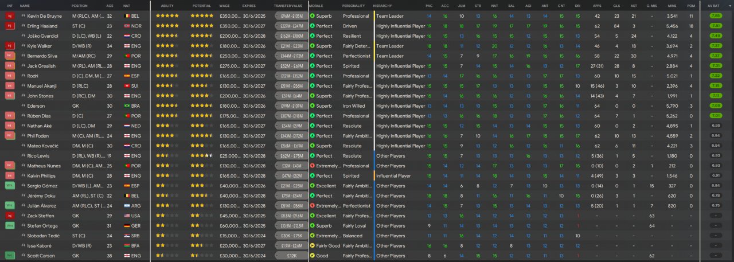The height and width of the screenshot is (262, 734).
Task: Sort by the HIERARCHY column header
Action: pos(382,5)
